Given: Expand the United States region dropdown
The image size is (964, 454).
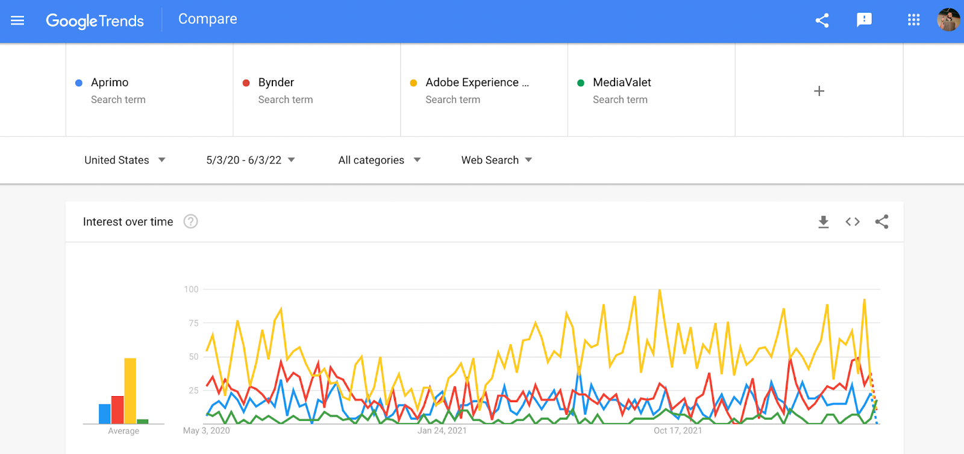Looking at the screenshot, I should [125, 160].
